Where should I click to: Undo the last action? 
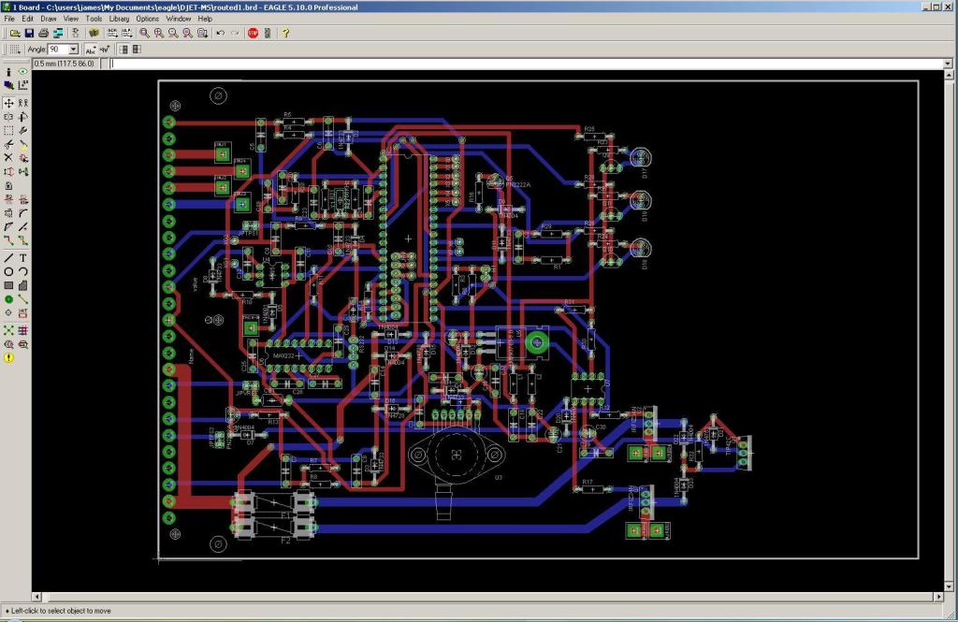click(x=221, y=33)
